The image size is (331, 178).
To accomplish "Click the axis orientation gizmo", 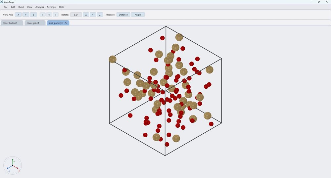I will pos(13,165).
